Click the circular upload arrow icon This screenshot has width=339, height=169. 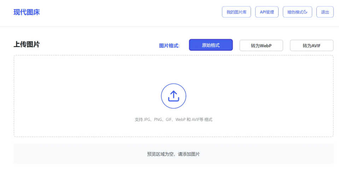174,96
